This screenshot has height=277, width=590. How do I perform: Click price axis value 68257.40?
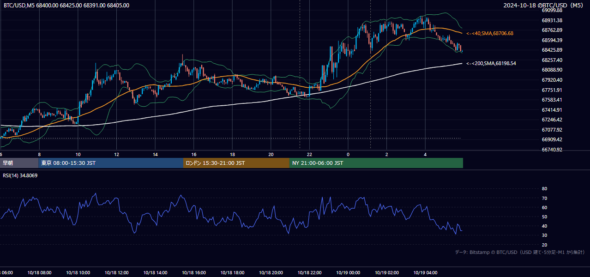point(552,60)
